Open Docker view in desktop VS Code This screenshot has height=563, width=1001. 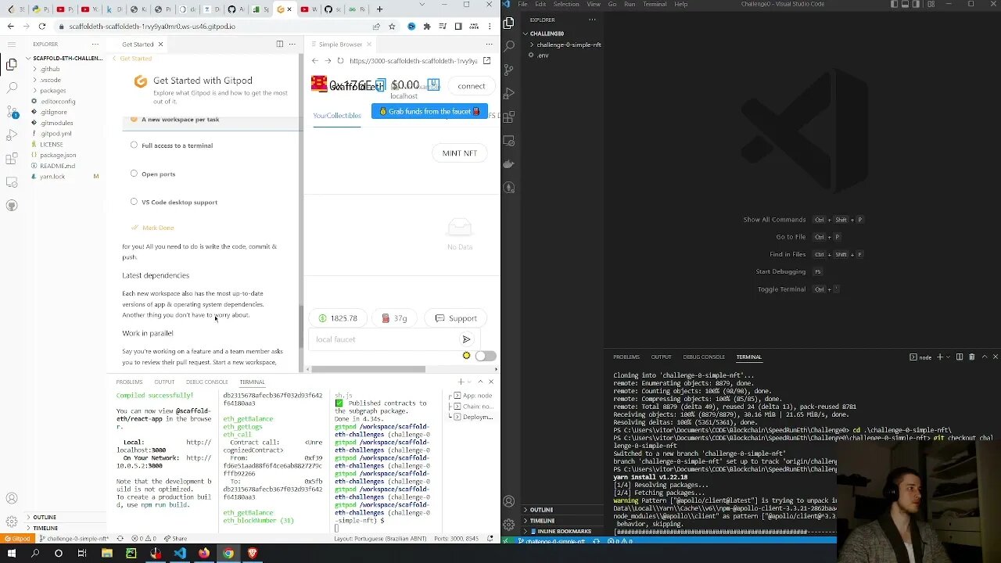(x=509, y=164)
